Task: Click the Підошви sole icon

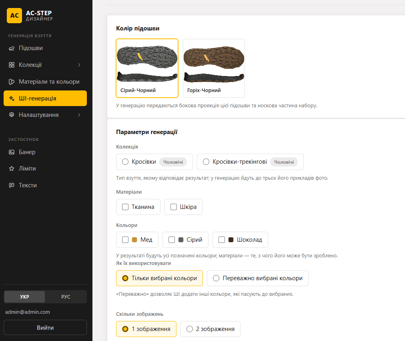Action: coord(12,48)
